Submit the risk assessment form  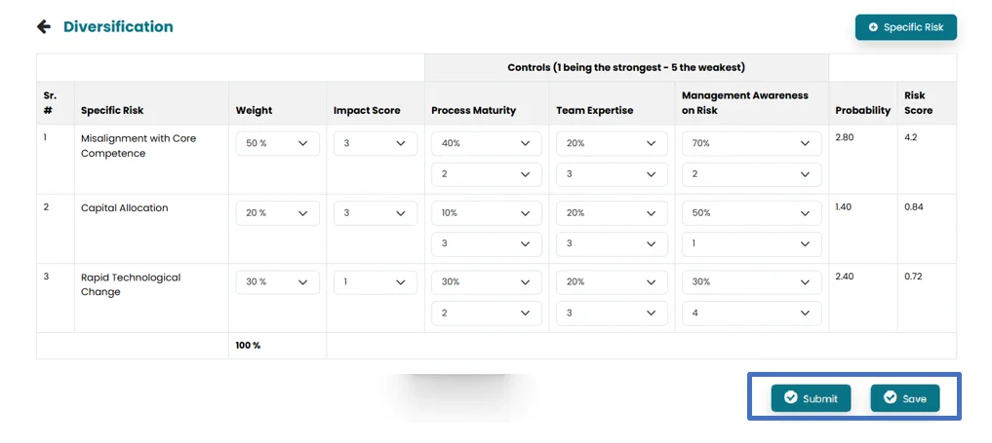pos(811,398)
